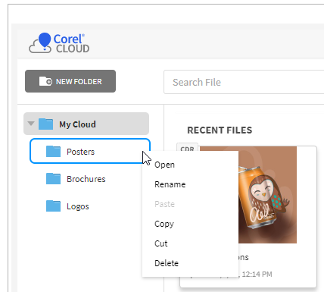Click the folder icon inside New Folder button
Image resolution: width=324 pixels, height=292 pixels.
click(x=45, y=81)
